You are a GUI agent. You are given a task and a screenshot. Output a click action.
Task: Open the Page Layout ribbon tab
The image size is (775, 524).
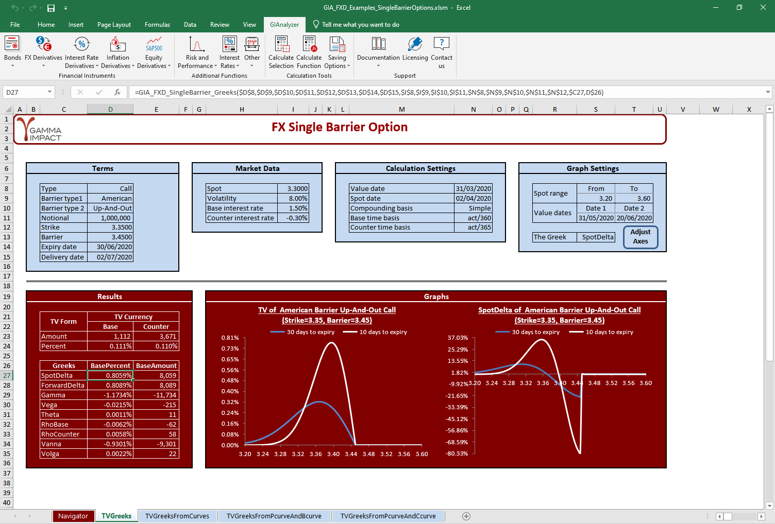114,24
